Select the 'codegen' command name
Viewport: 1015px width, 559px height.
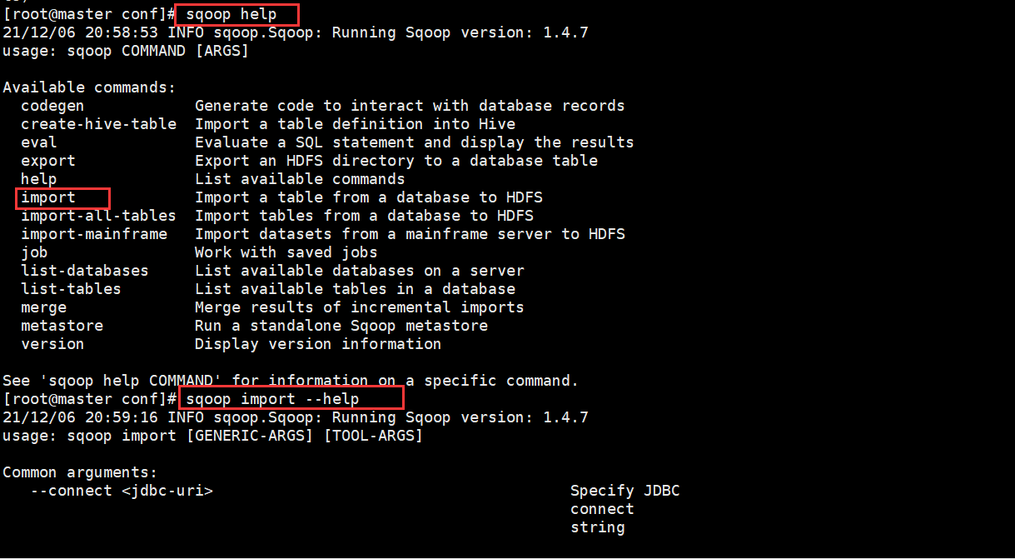(52, 106)
